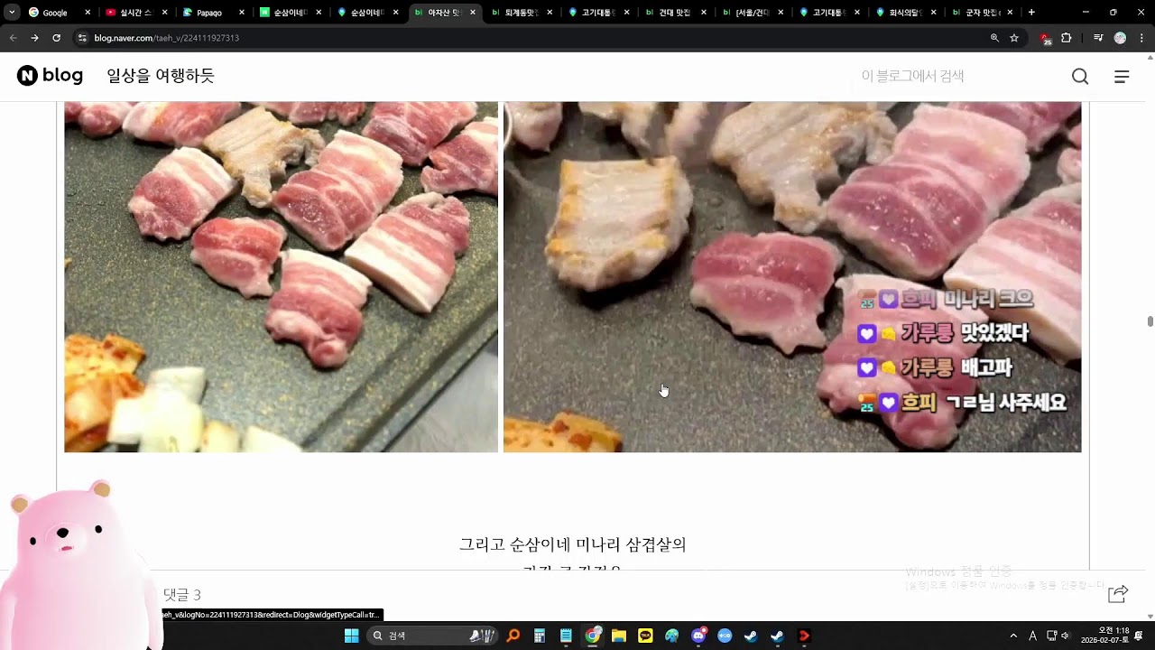
Task: Open the round blue app icon in taskbar
Action: [725, 636]
